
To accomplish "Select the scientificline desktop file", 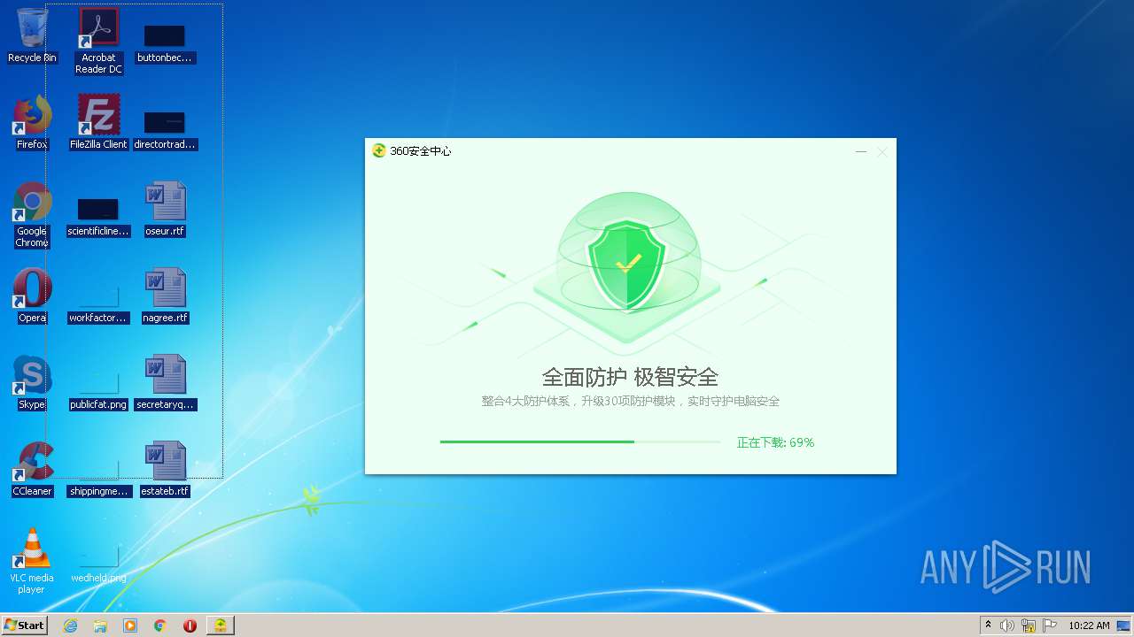I will click(98, 218).
